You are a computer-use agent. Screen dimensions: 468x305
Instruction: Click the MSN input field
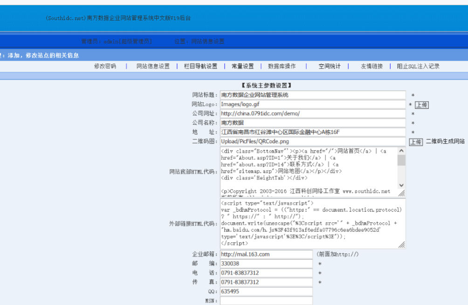coord(266,301)
